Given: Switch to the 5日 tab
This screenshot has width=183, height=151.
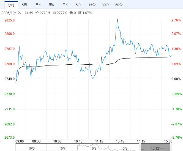Looking at the screenshot, I should (x=24, y=5).
